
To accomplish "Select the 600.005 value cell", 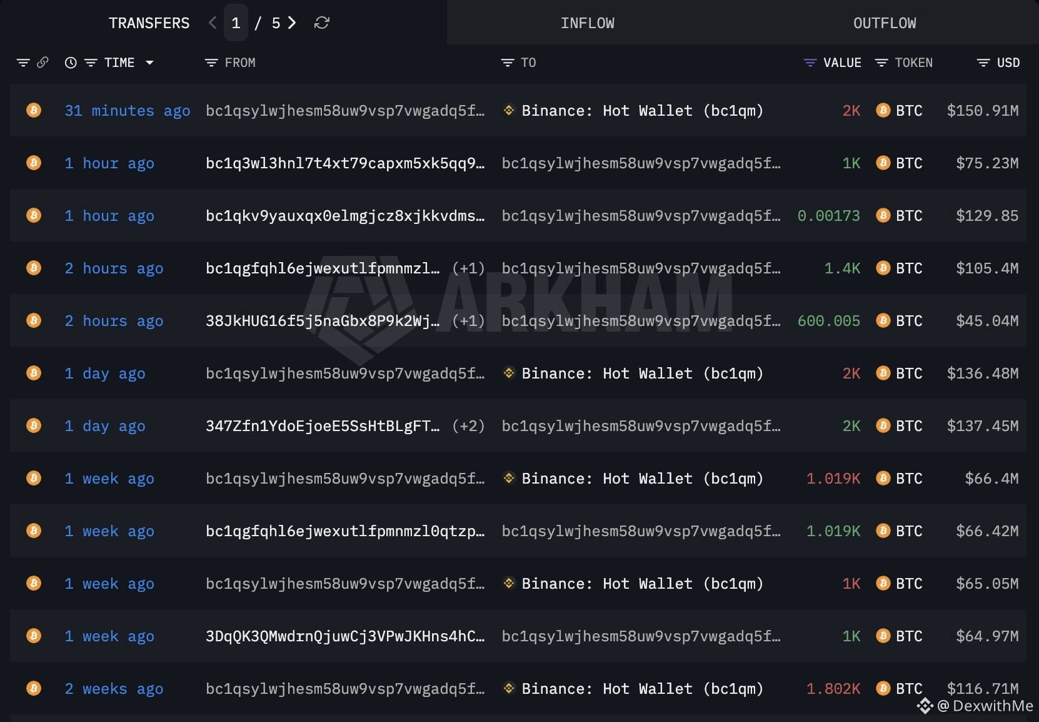I will pos(829,321).
